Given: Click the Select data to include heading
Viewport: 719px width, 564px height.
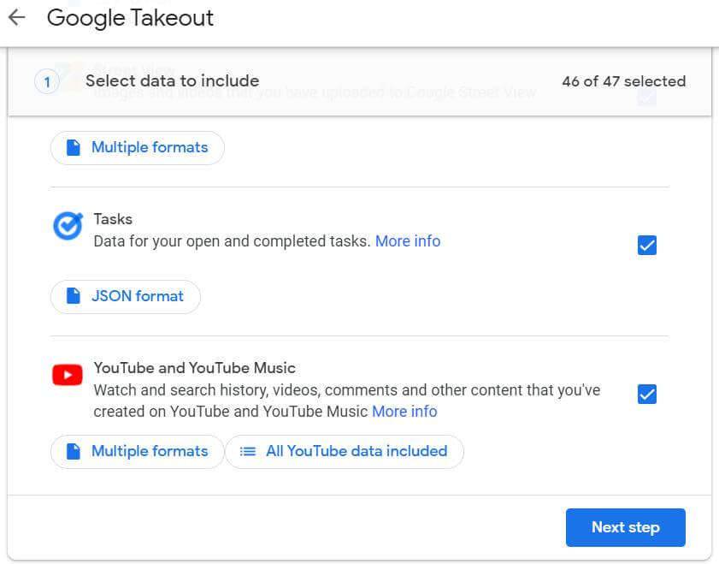Looking at the screenshot, I should click(x=173, y=80).
